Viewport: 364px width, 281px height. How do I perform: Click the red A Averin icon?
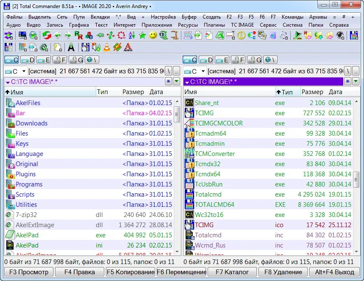point(128,47)
